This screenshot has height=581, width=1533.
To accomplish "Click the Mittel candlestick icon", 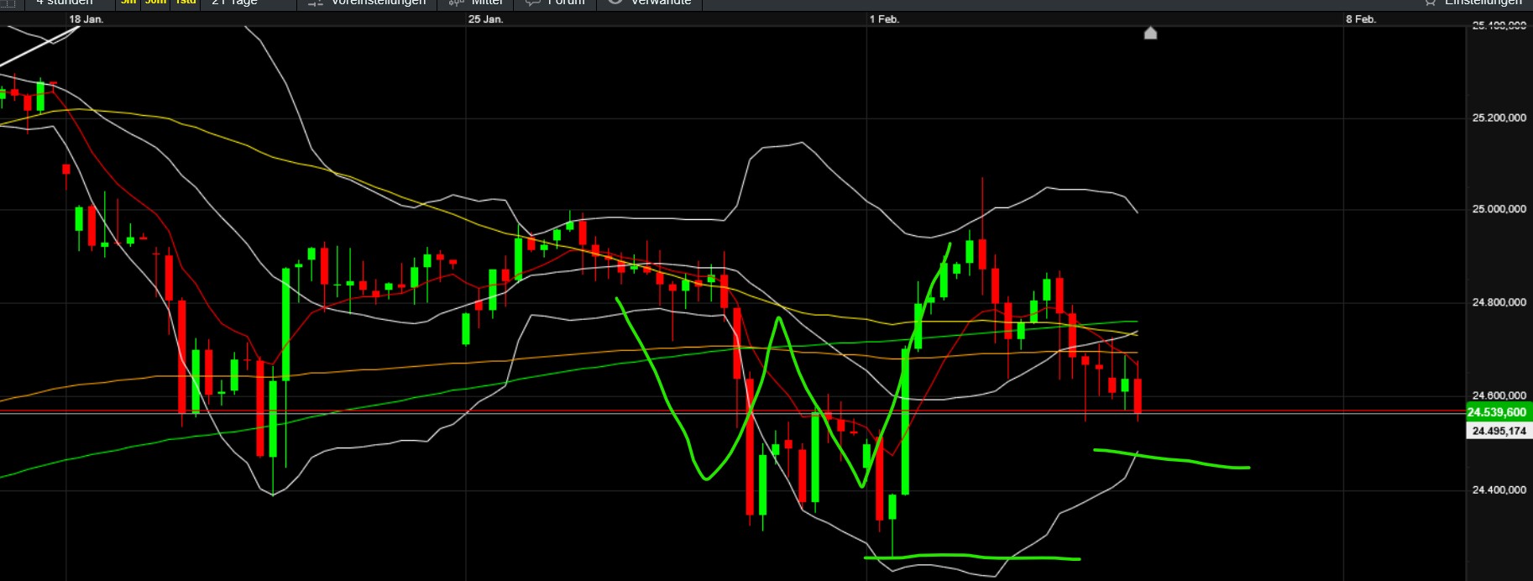I will tap(456, 3).
